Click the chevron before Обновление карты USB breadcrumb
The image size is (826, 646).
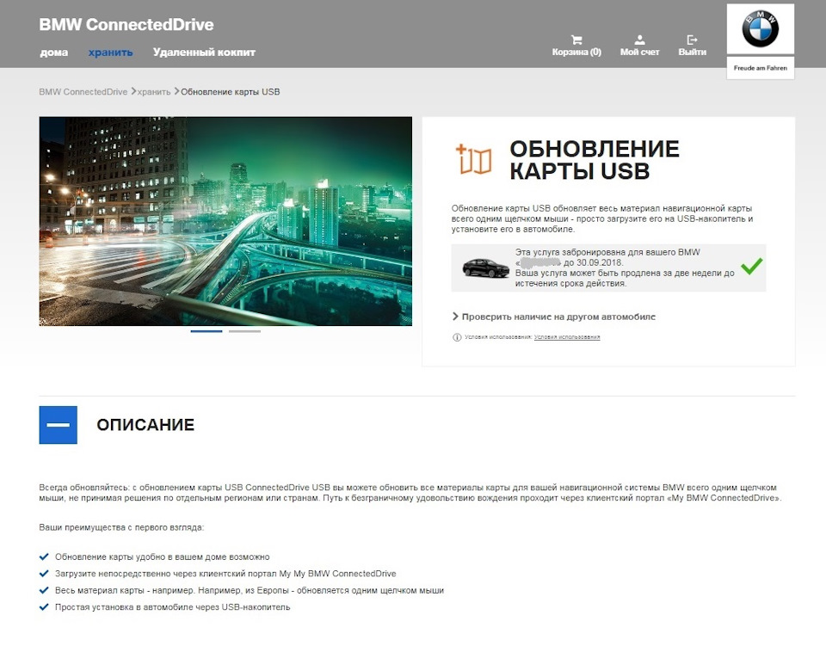(x=176, y=91)
